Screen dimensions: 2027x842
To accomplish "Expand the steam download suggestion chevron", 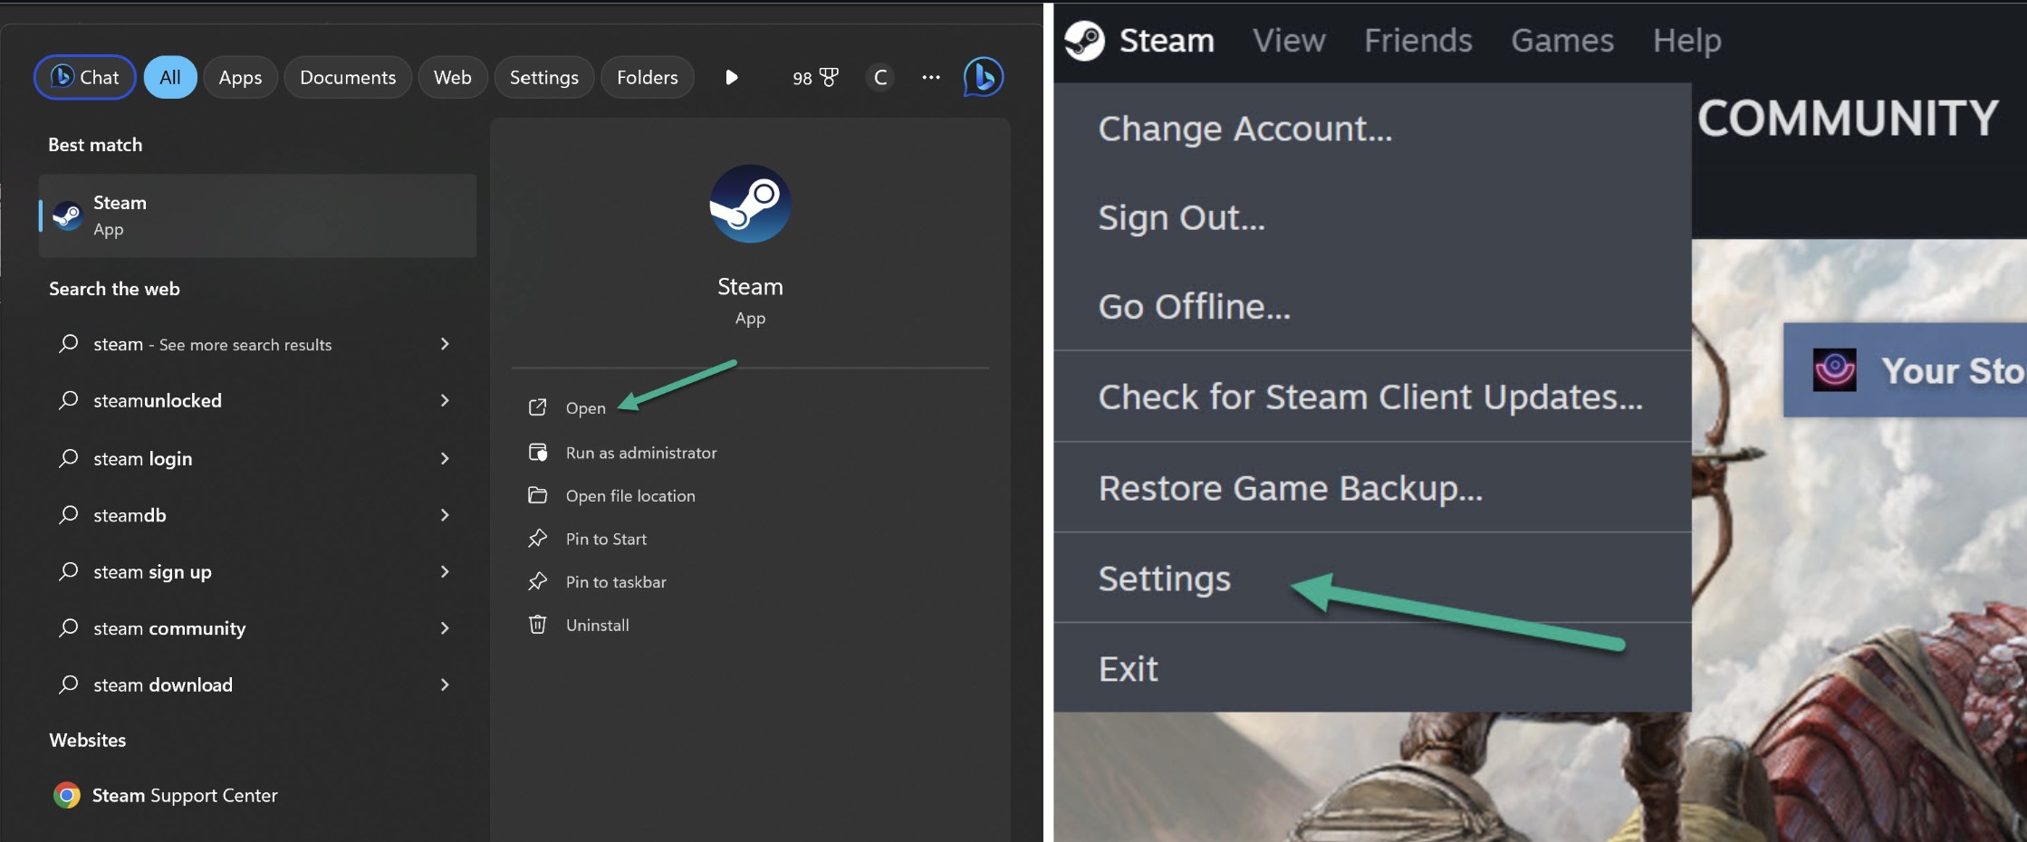I will 444,684.
